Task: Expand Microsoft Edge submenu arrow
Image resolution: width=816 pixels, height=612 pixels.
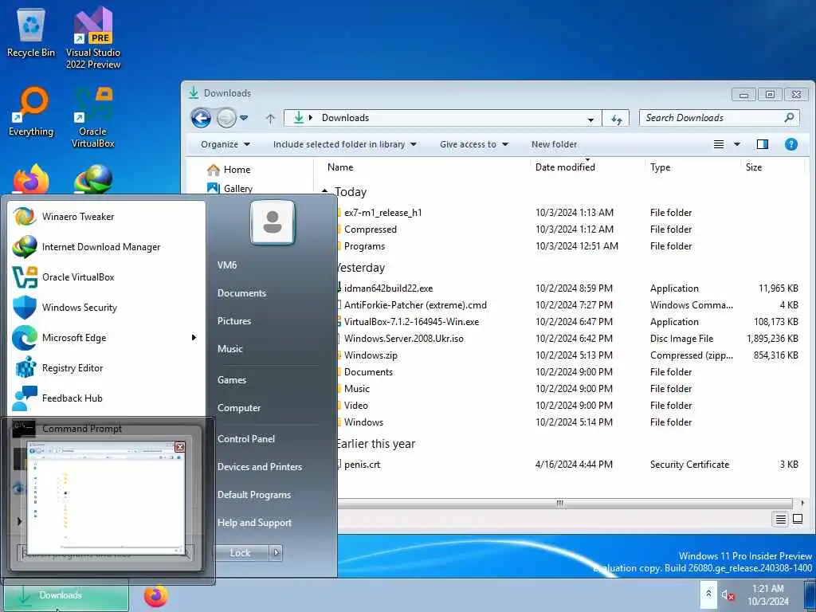Action: coord(194,338)
